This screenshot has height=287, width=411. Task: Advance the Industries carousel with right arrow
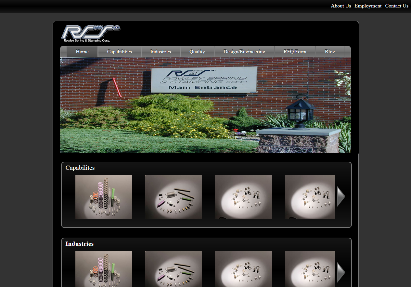pos(341,272)
